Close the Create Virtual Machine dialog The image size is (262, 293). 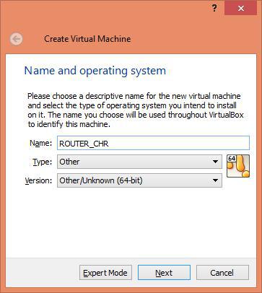[240, 9]
